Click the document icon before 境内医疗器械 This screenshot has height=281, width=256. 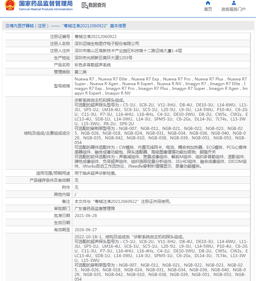coord(7,26)
